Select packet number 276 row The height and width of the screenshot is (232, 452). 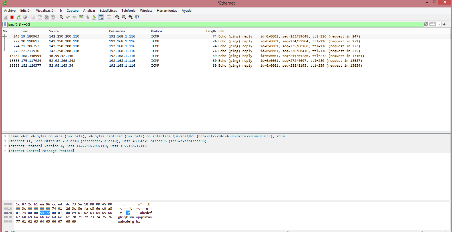226,51
